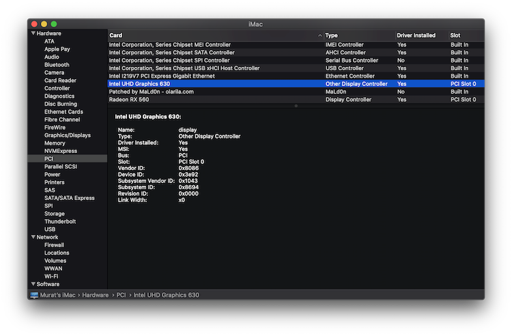Select Firewall under Network
The width and height of the screenshot is (512, 336).
(x=54, y=245)
